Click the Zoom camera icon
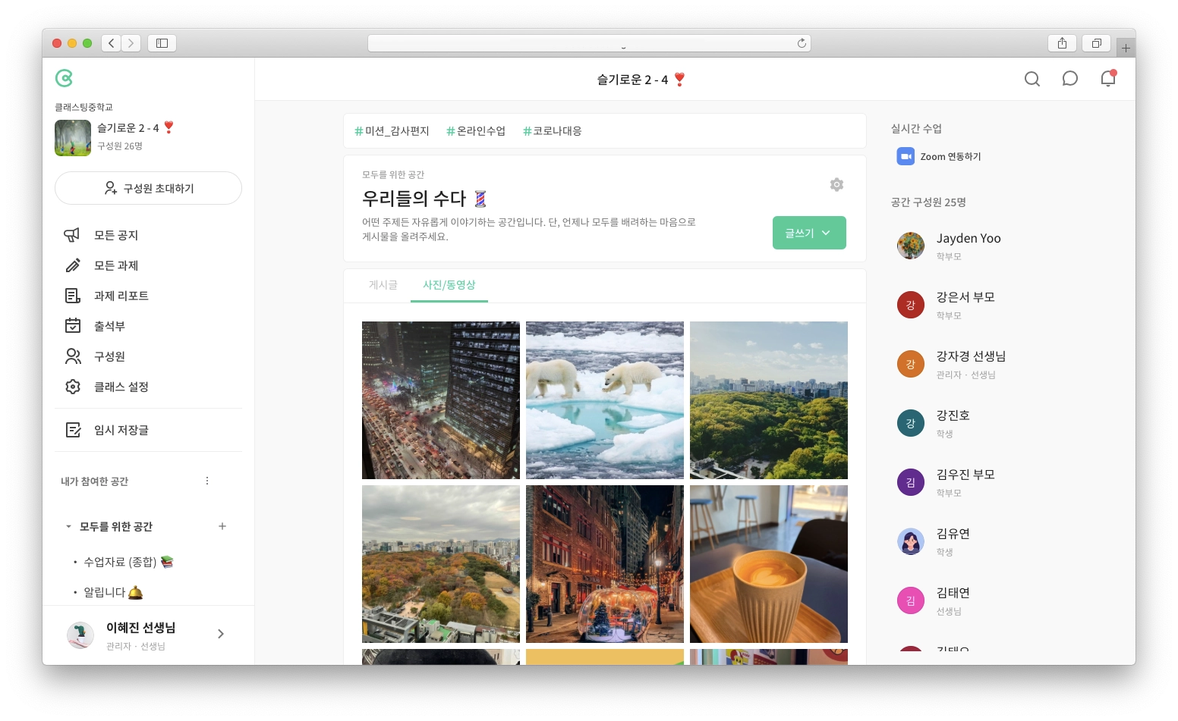The width and height of the screenshot is (1178, 721). tap(906, 156)
